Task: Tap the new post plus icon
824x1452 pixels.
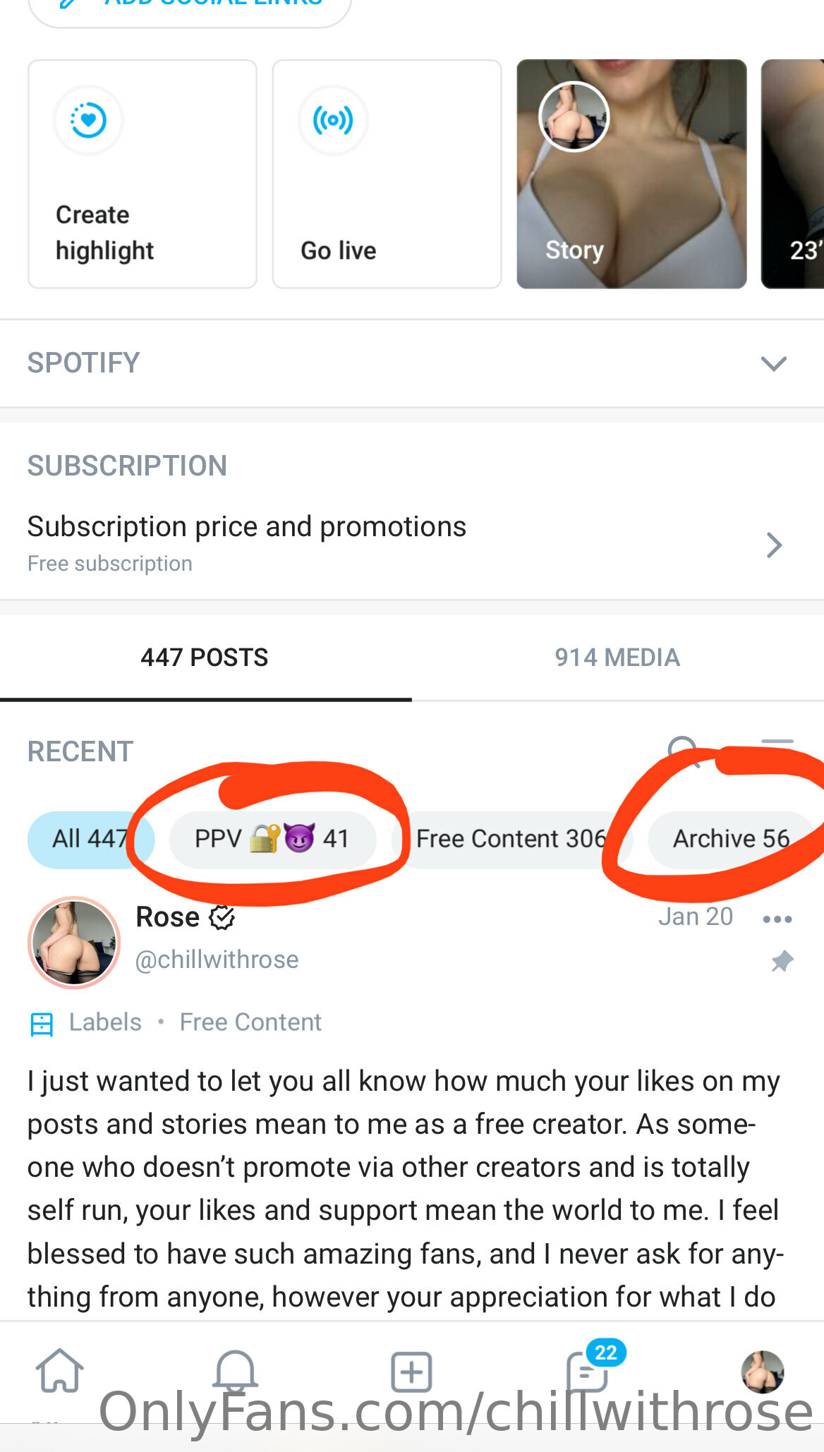Action: pyautogui.click(x=411, y=1372)
